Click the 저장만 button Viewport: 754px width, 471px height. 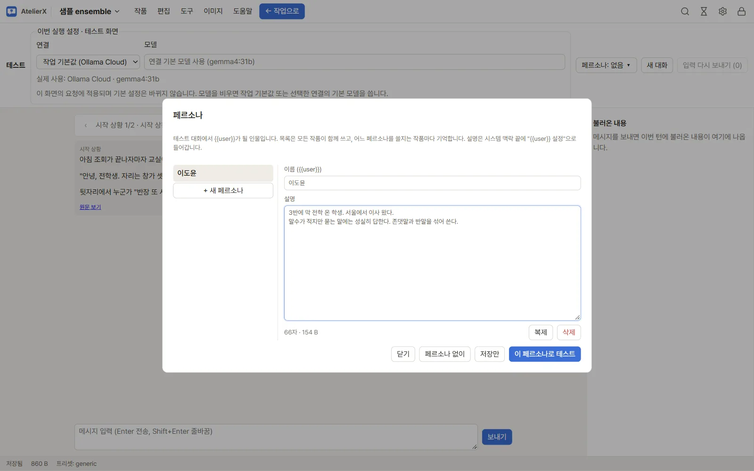[x=490, y=354]
